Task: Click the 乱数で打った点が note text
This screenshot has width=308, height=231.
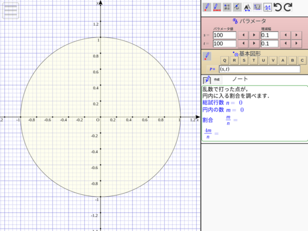Action: tap(225, 89)
